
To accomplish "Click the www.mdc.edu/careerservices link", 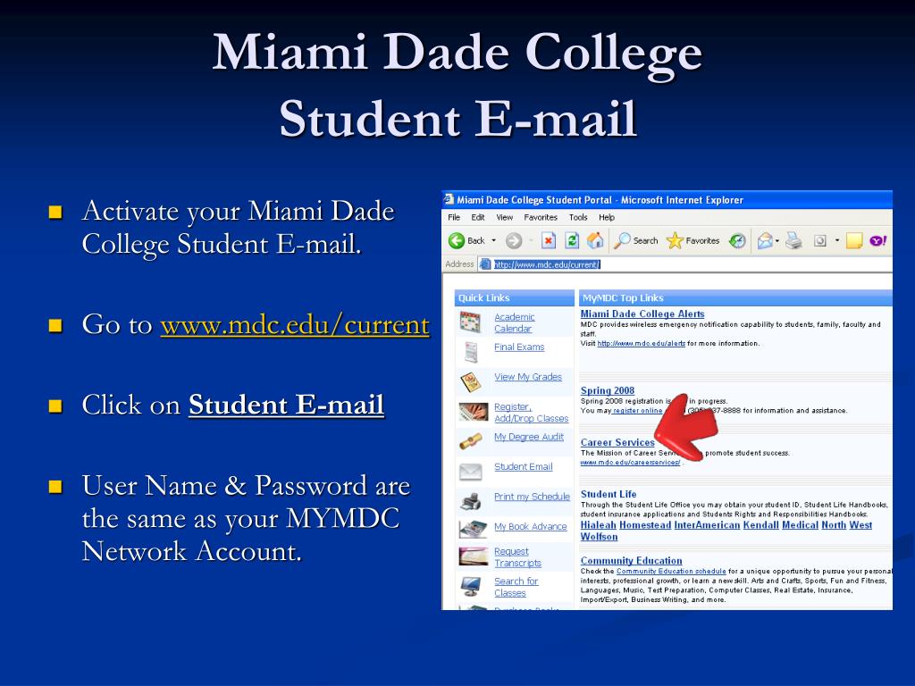I will click(630, 463).
